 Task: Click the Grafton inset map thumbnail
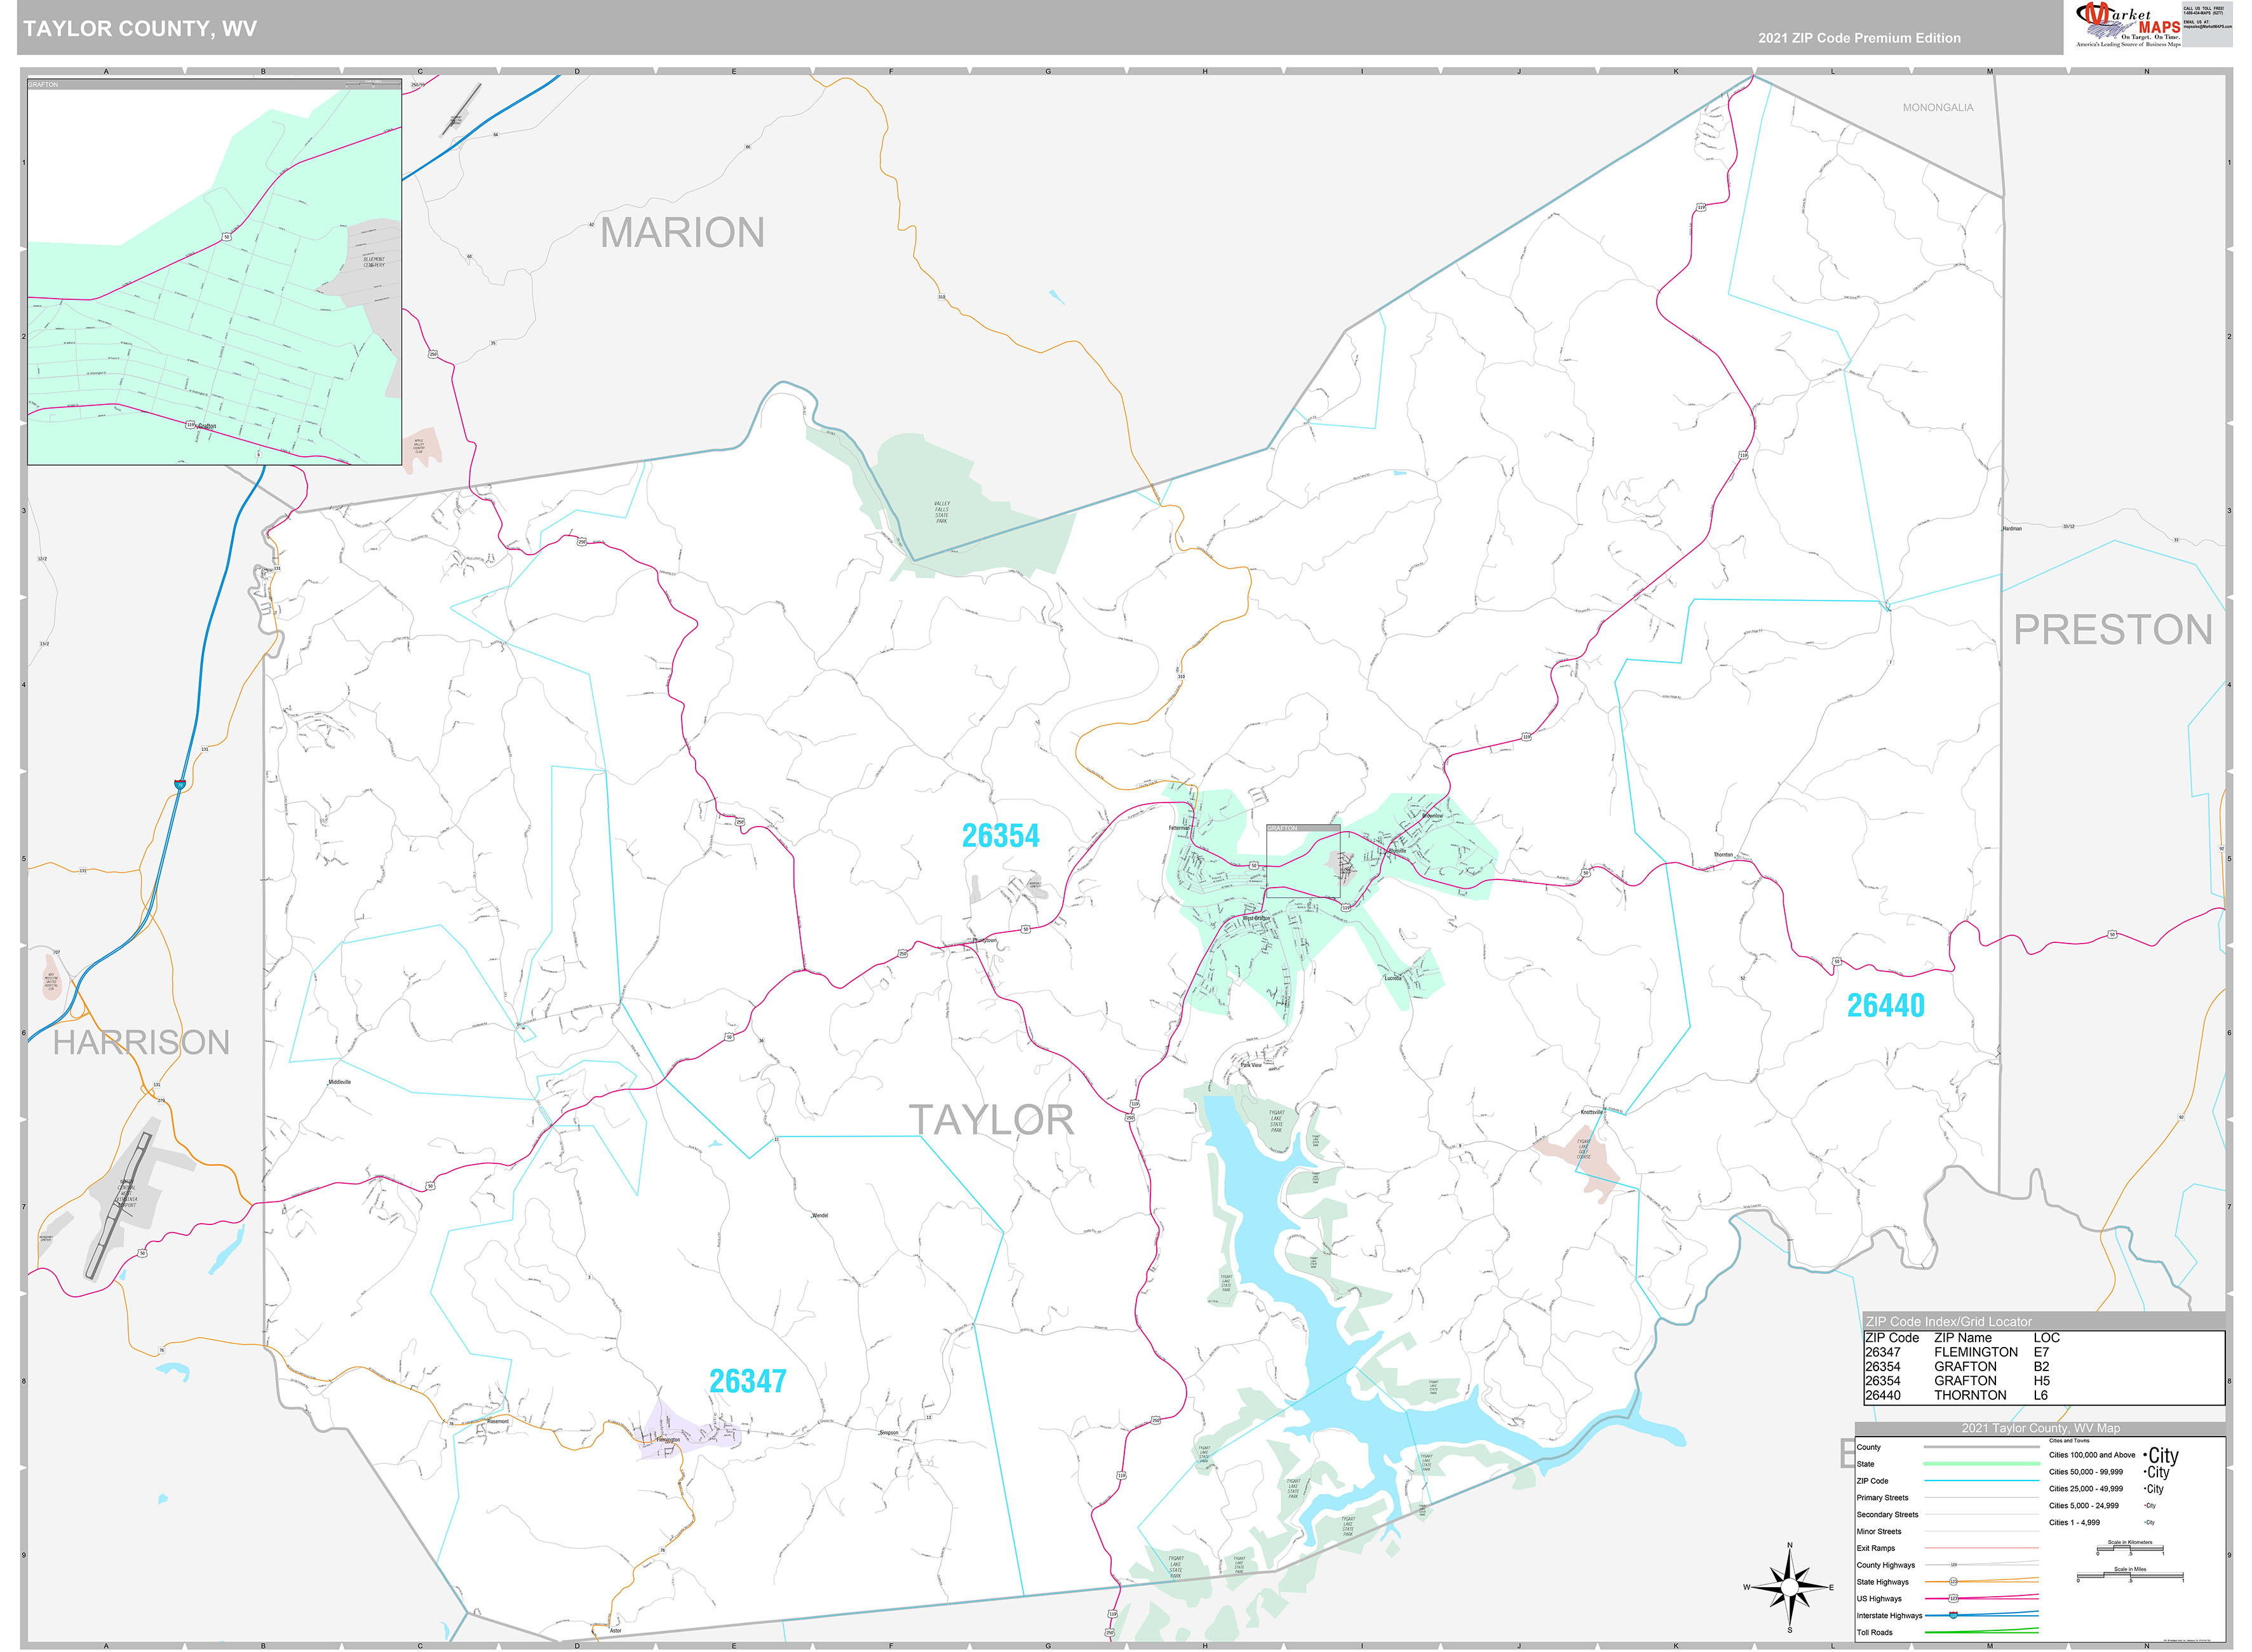(214, 272)
